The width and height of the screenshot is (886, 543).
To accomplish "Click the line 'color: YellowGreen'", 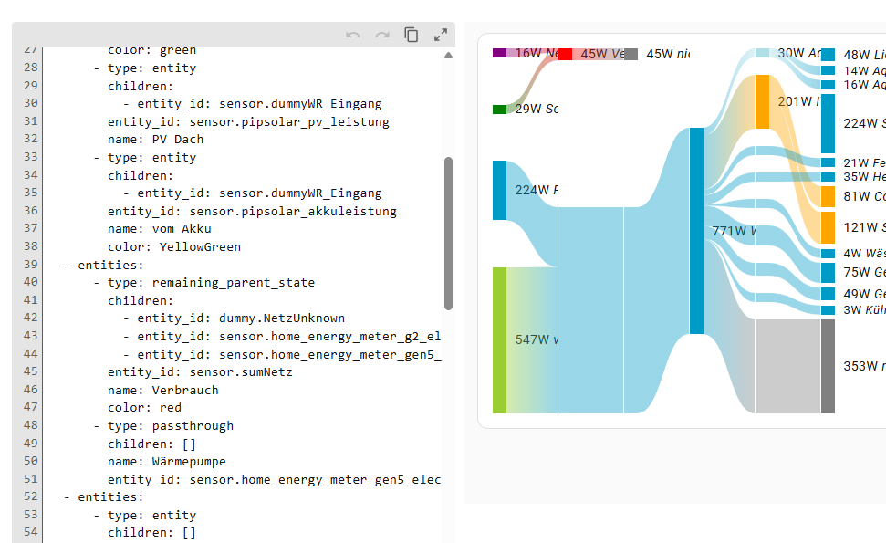I will coord(174,246).
